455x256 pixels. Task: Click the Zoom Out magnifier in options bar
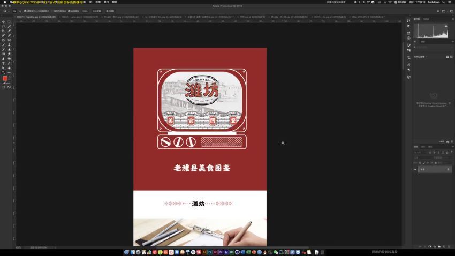tap(20, 11)
